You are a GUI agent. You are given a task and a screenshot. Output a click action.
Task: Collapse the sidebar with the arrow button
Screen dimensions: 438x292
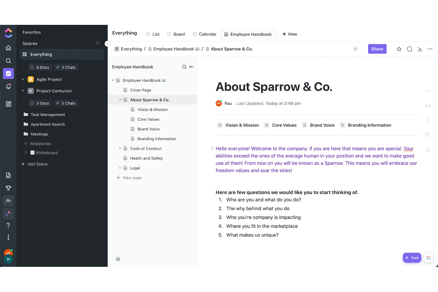(x=108, y=44)
